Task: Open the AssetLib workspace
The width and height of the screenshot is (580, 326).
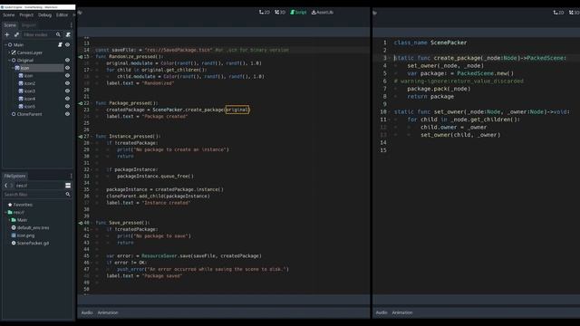Action: pos(323,12)
